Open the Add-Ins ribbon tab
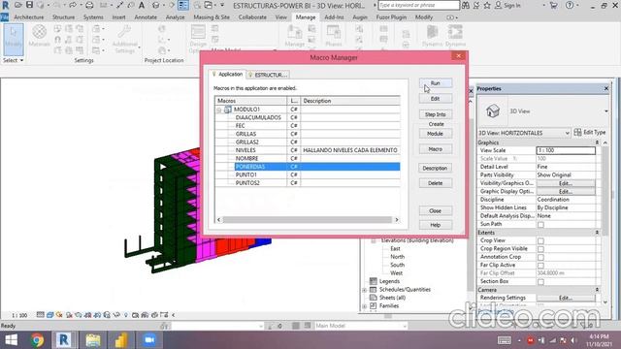The width and height of the screenshot is (621, 349). tap(334, 17)
